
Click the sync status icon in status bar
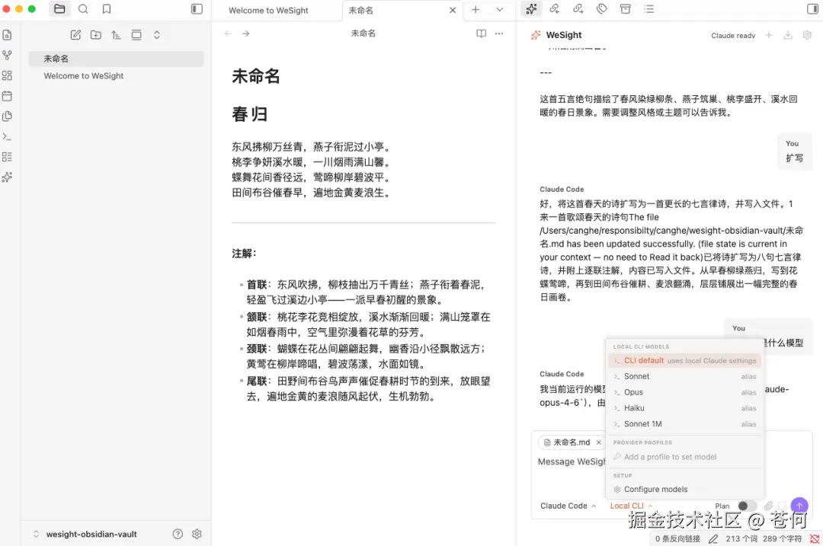tap(815, 538)
